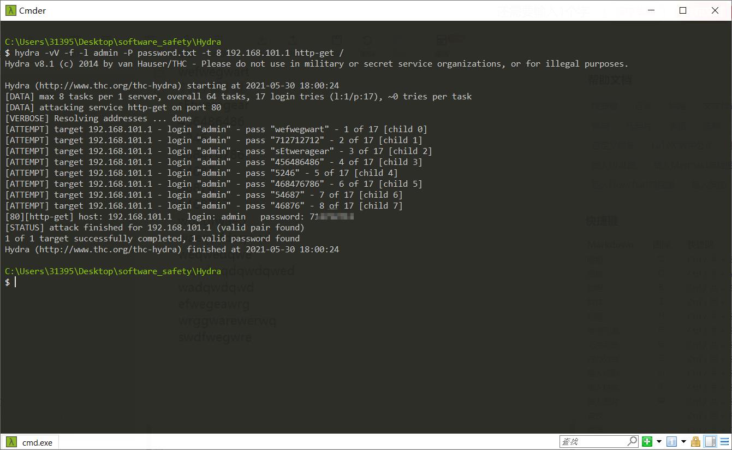Click the [VERBOSE] Resolving addresses line
The width and height of the screenshot is (732, 450).
[x=98, y=119]
